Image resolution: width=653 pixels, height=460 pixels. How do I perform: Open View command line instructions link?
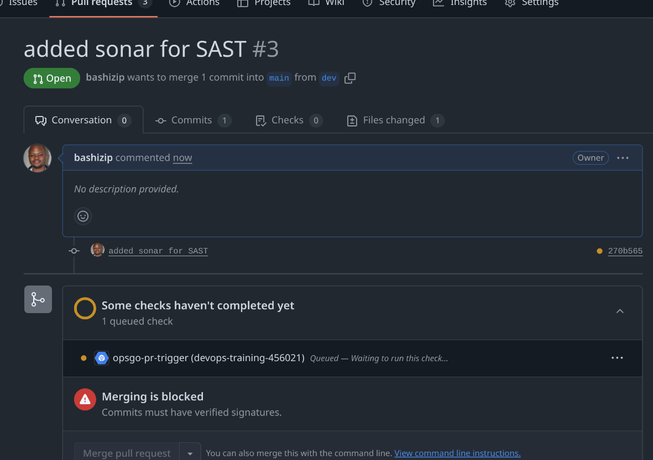click(457, 453)
